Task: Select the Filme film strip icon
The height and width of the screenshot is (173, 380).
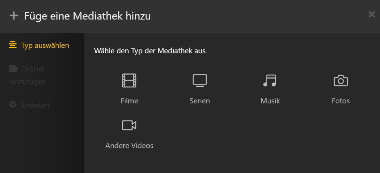Action: 129,80
